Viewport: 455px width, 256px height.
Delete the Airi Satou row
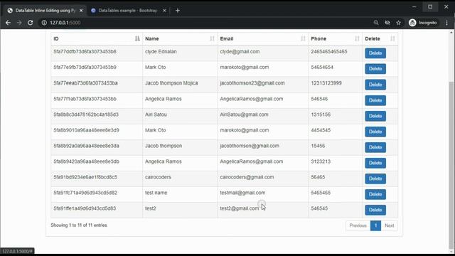[x=375, y=116]
